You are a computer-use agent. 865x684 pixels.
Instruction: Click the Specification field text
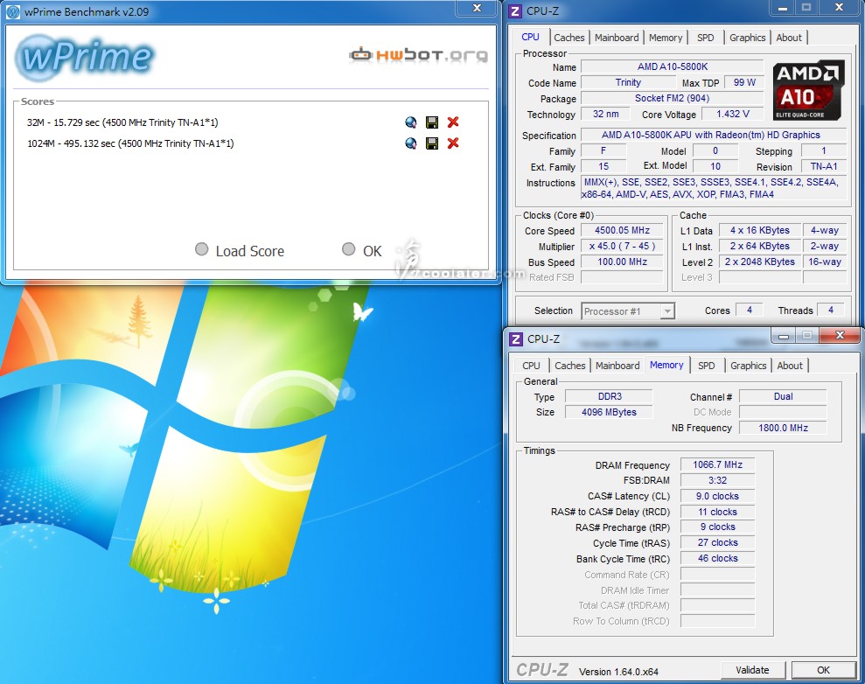714,136
